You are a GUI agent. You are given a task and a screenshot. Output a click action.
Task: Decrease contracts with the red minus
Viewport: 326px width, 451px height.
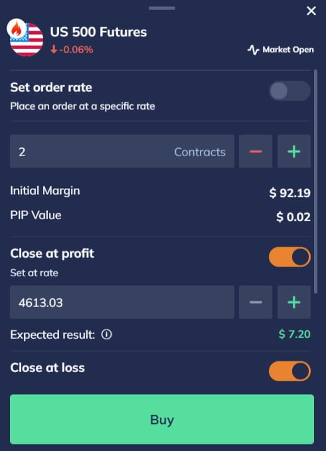(256, 151)
